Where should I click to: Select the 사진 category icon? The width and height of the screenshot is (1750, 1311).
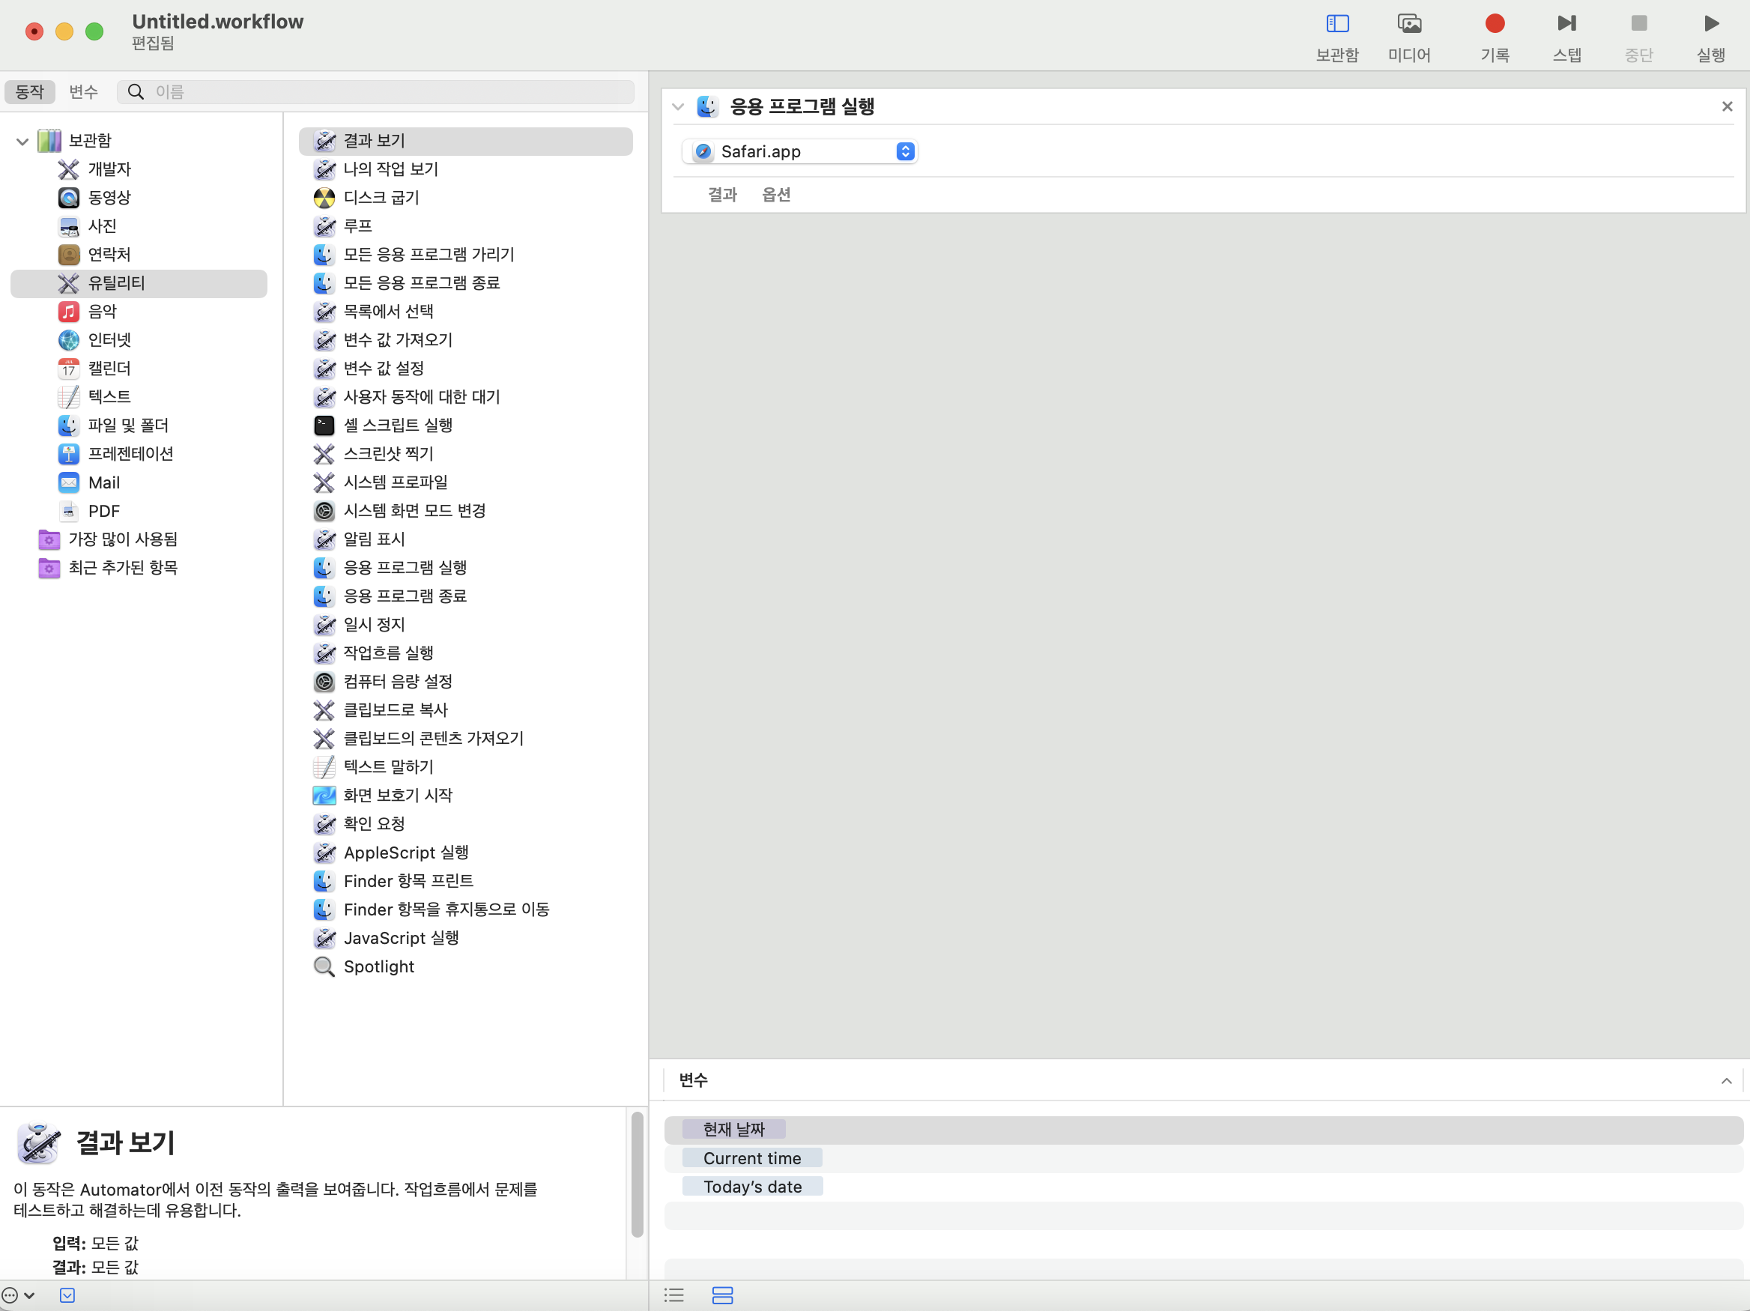[69, 226]
